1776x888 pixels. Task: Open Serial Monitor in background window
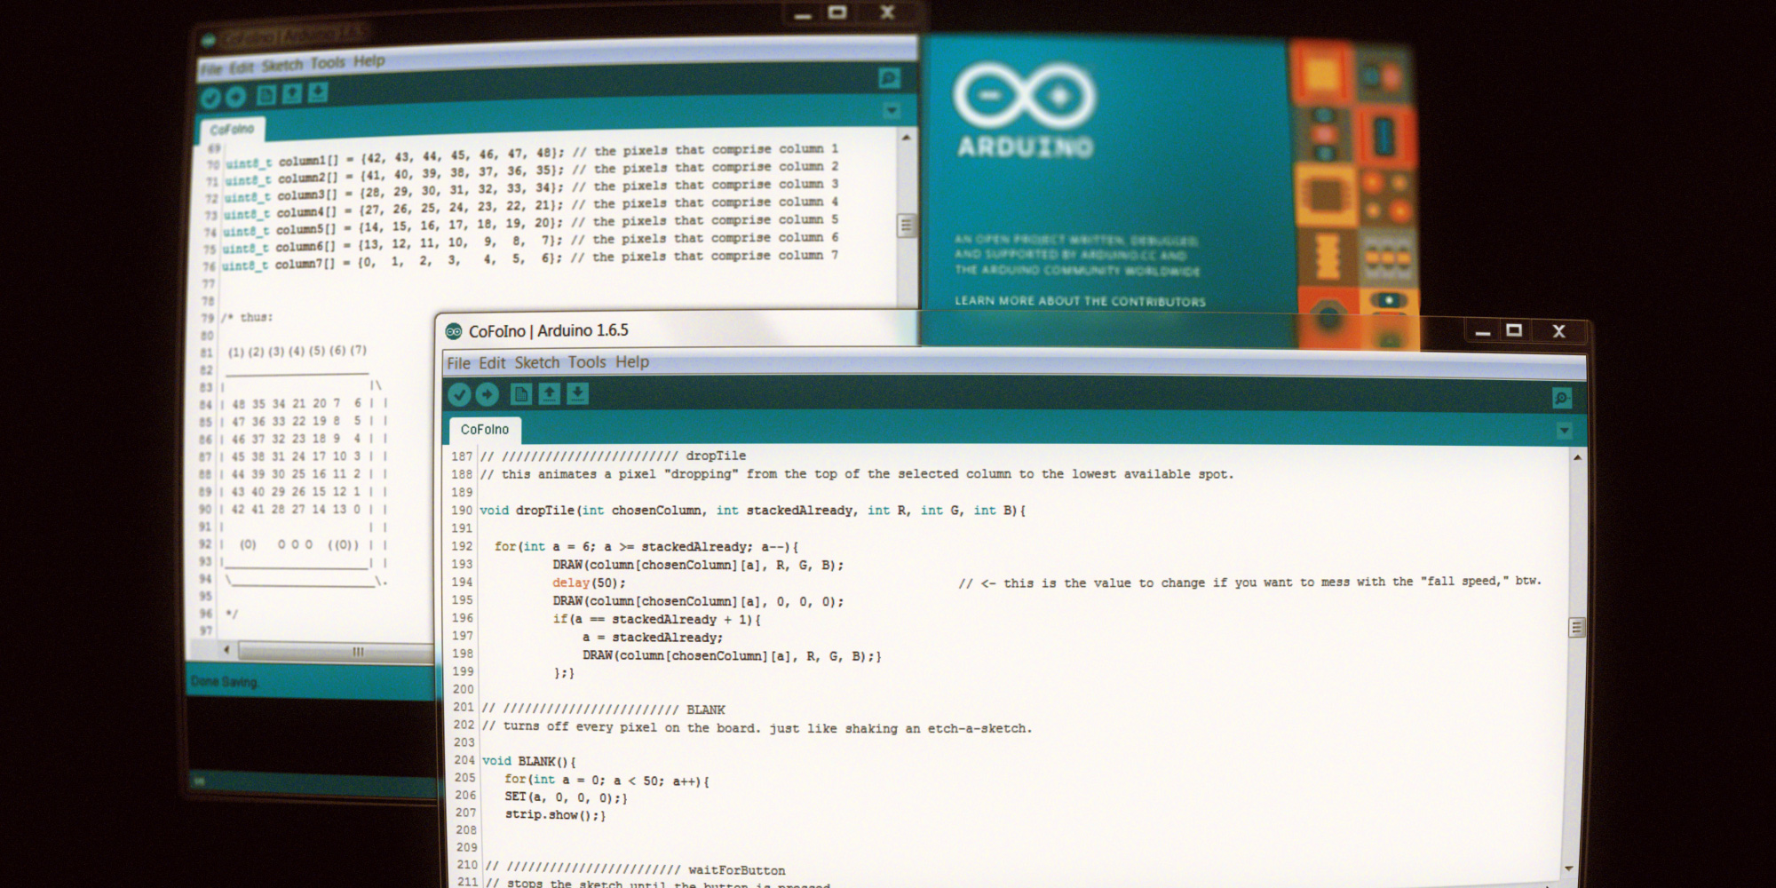(889, 78)
